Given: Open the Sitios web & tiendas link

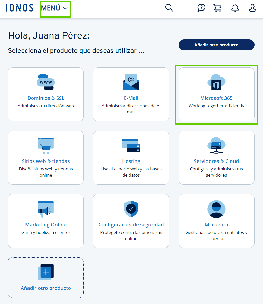Looking at the screenshot, I should pyautogui.click(x=46, y=161).
